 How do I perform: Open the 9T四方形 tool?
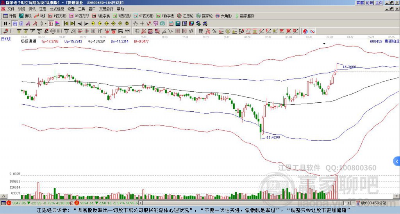144,16
